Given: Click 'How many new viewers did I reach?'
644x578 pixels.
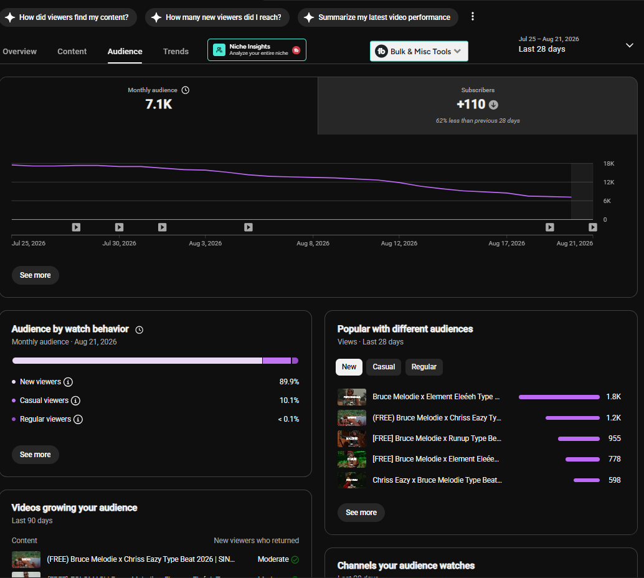Looking at the screenshot, I should [x=217, y=17].
